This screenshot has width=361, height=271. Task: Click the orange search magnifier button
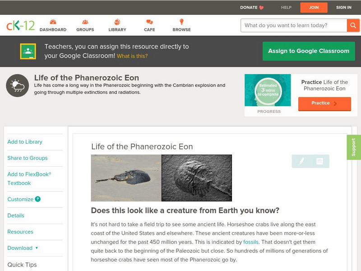tap(353, 25)
